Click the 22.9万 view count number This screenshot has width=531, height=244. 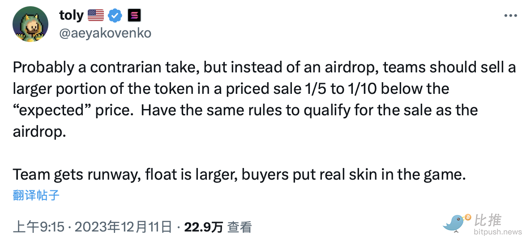[x=204, y=227]
